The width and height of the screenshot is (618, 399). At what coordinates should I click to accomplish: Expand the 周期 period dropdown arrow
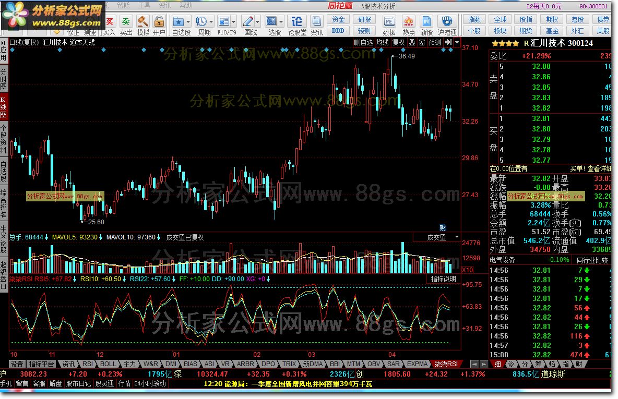pyautogui.click(x=211, y=22)
